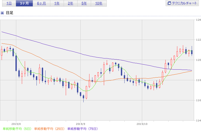Switch chart to 5年 range

[x=84, y=3]
